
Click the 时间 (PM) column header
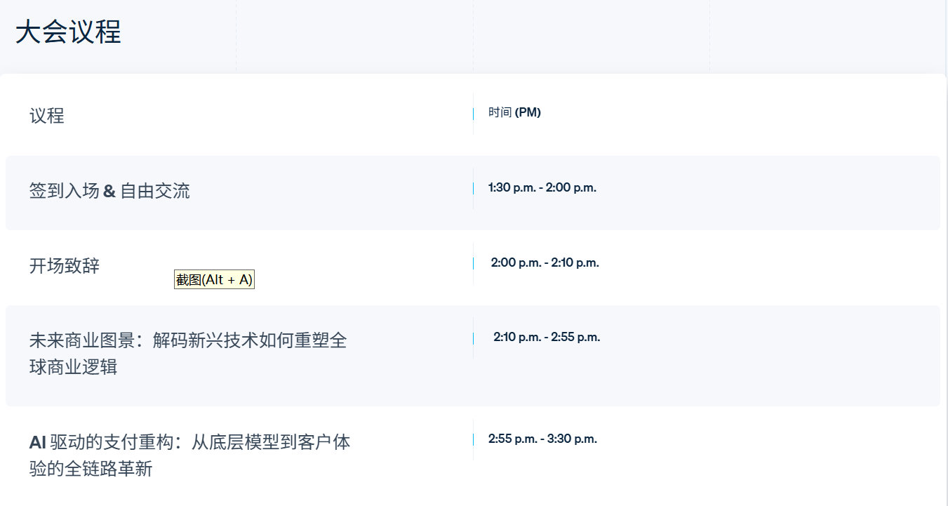514,112
